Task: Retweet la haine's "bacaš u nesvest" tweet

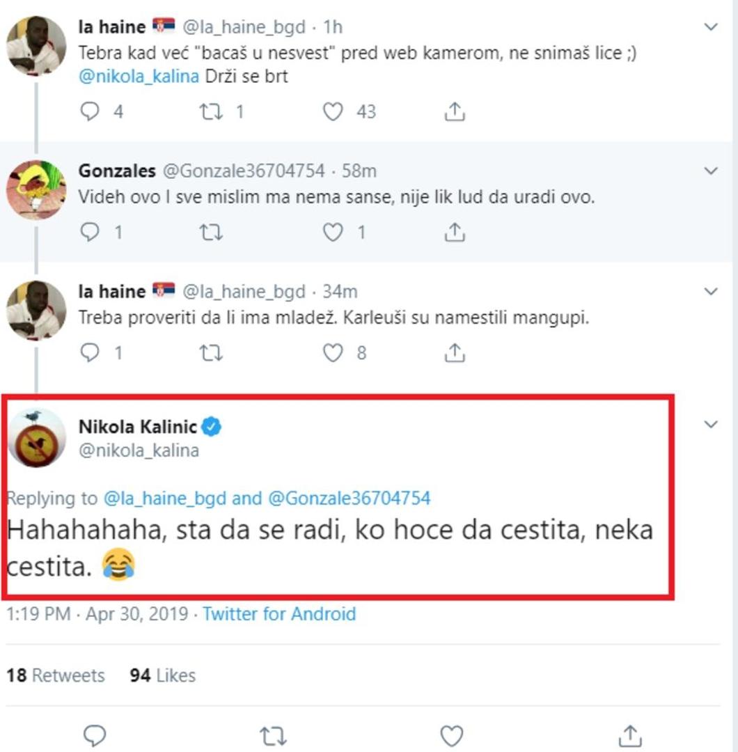Action: [210, 111]
